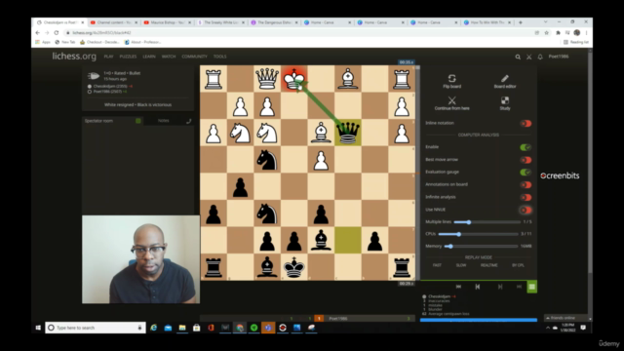Open Chesskidjam player profile link
Screen dimensions: 624x351
[x=110, y=86]
